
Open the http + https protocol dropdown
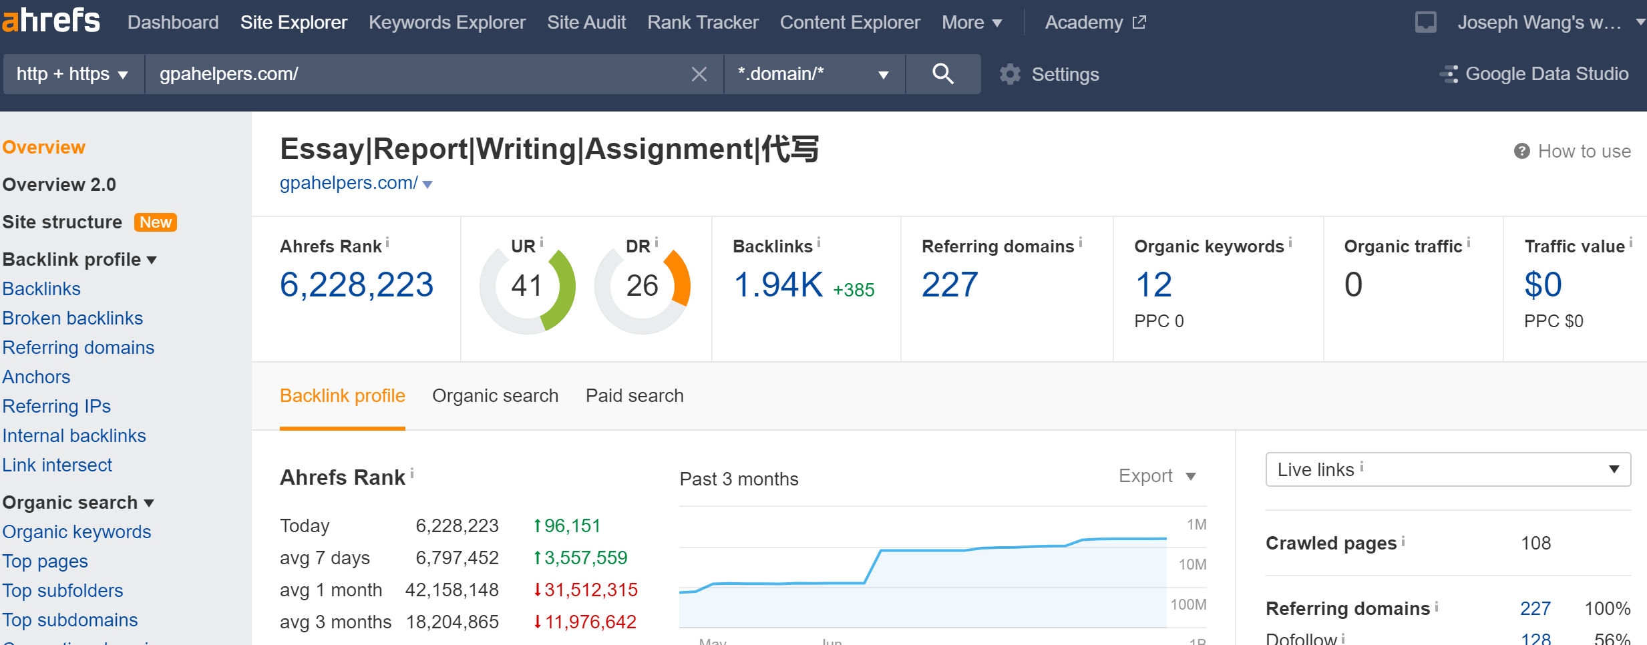click(x=73, y=74)
